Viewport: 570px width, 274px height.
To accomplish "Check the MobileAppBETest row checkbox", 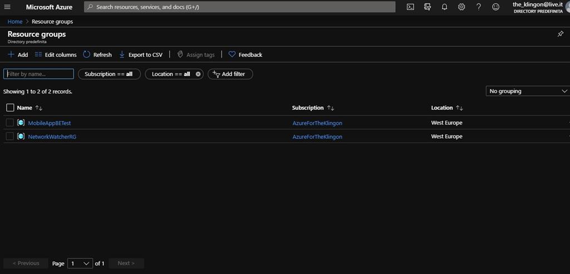I will (x=10, y=123).
